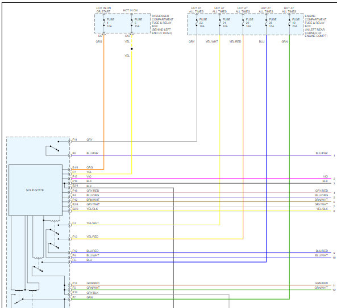Click the BLU/PNK label beside pin P6
This screenshot has height=308, width=337.
tap(93, 153)
